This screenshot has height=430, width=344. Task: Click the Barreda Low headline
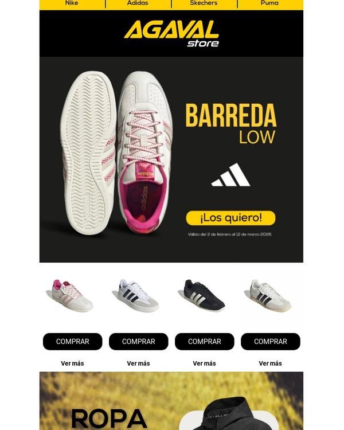pyautogui.click(x=230, y=124)
